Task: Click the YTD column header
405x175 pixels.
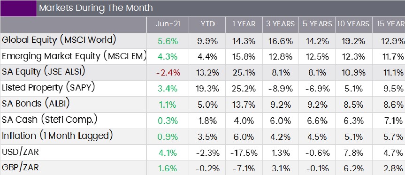Action: click(207, 24)
